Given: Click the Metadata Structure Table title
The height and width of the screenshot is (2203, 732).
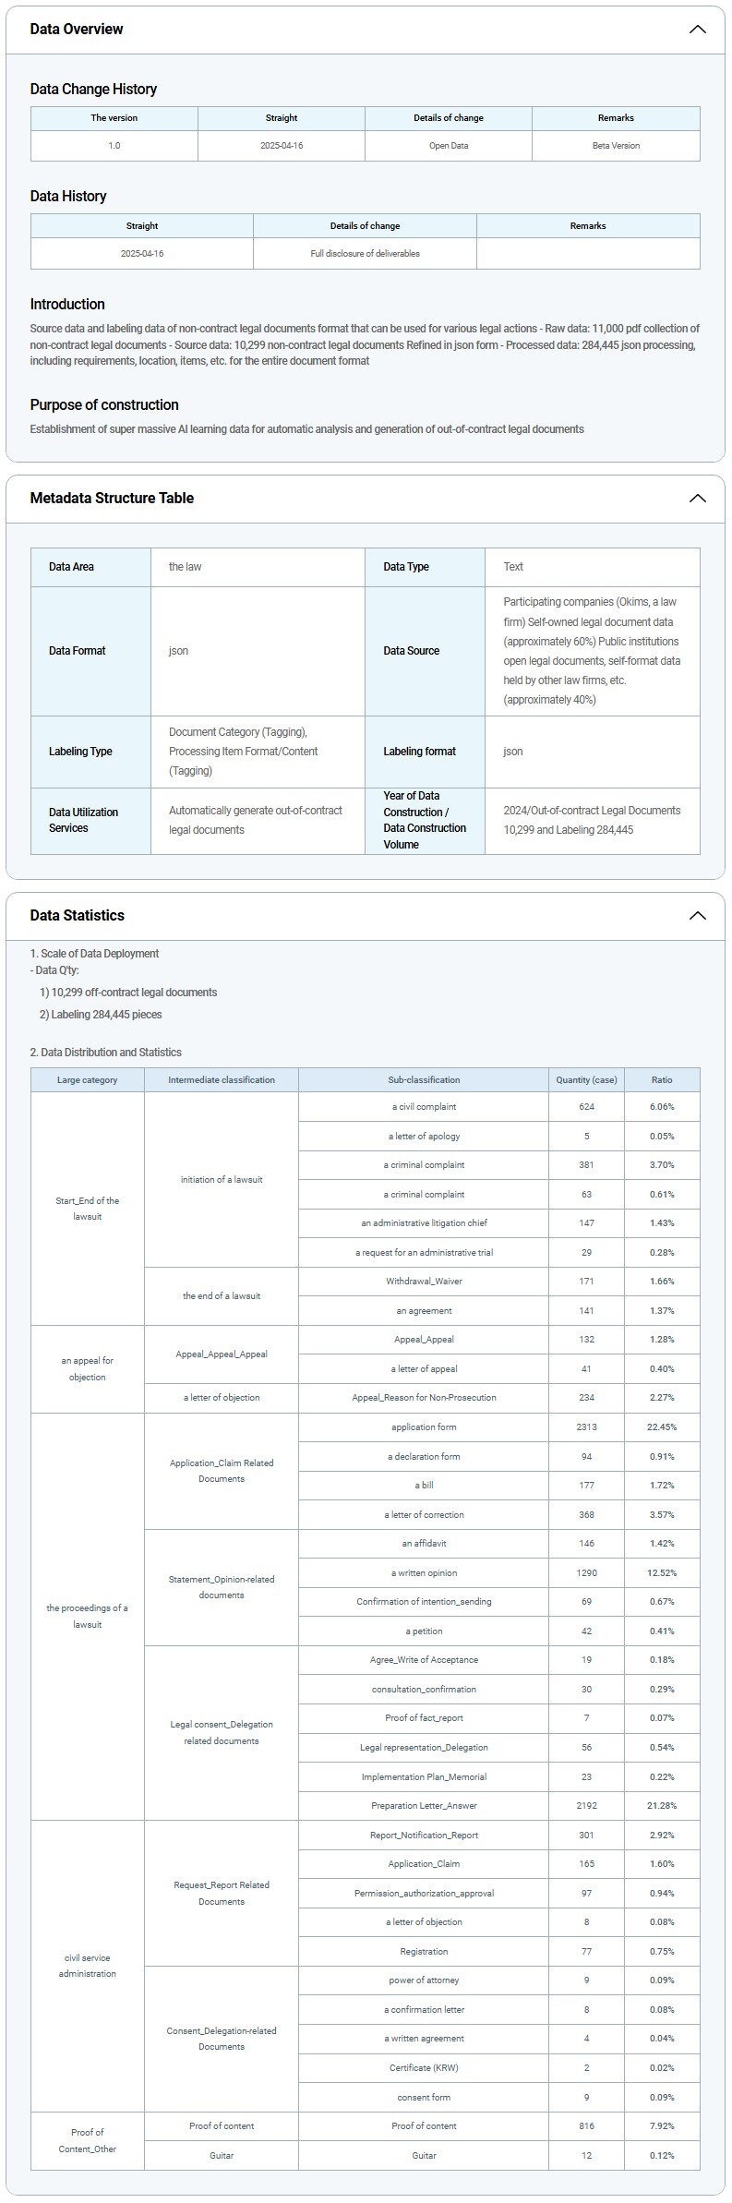Looking at the screenshot, I should [112, 499].
